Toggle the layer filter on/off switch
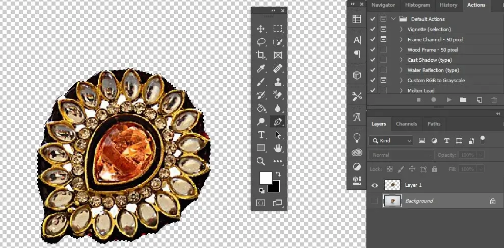504x248 pixels. pos(483,140)
